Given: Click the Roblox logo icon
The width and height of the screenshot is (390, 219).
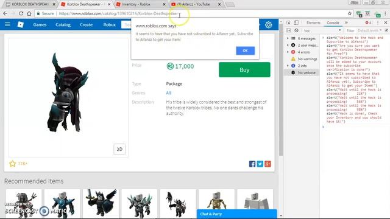Looking at the screenshot, I should (21, 24).
